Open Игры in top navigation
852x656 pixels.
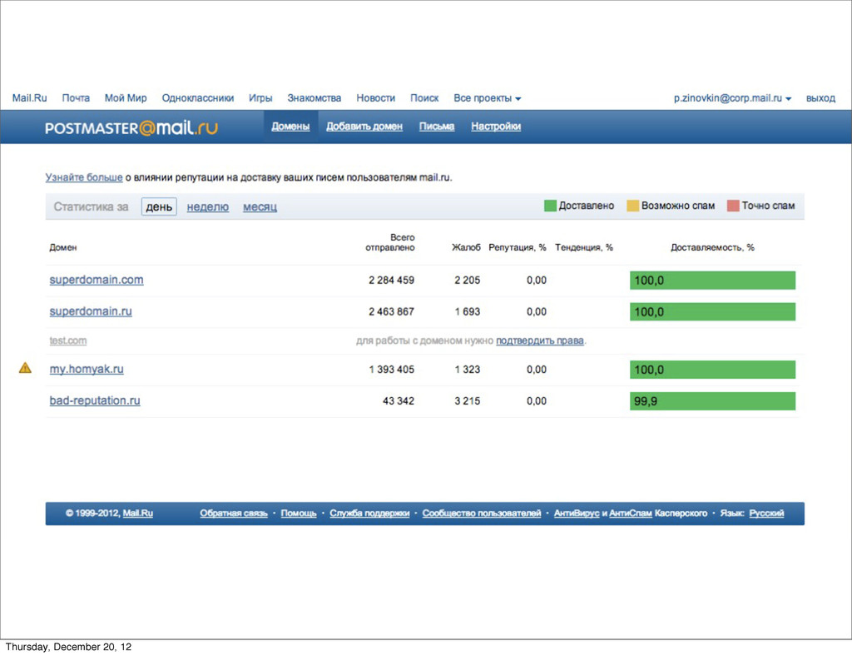point(260,98)
